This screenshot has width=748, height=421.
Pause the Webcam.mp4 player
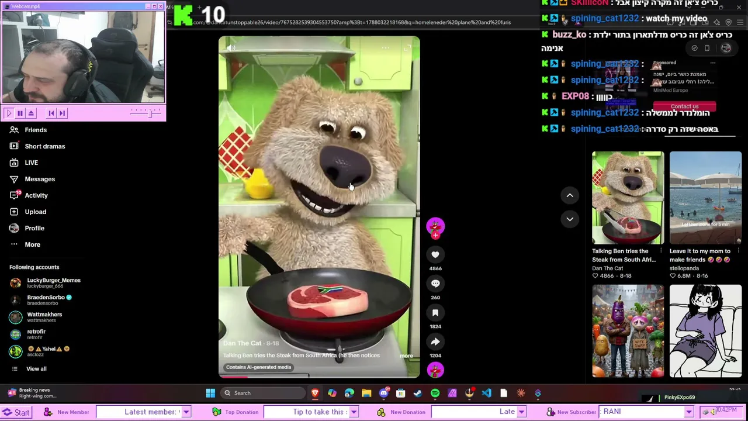point(20,113)
